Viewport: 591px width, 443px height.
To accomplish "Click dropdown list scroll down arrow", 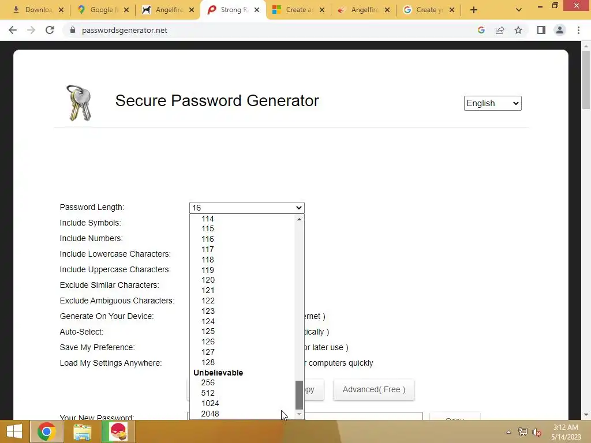I will click(x=300, y=414).
